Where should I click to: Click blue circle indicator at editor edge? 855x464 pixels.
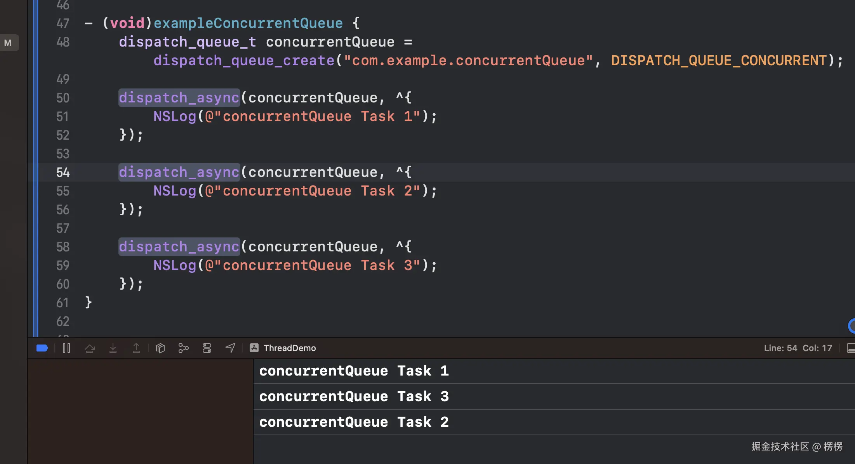point(852,325)
